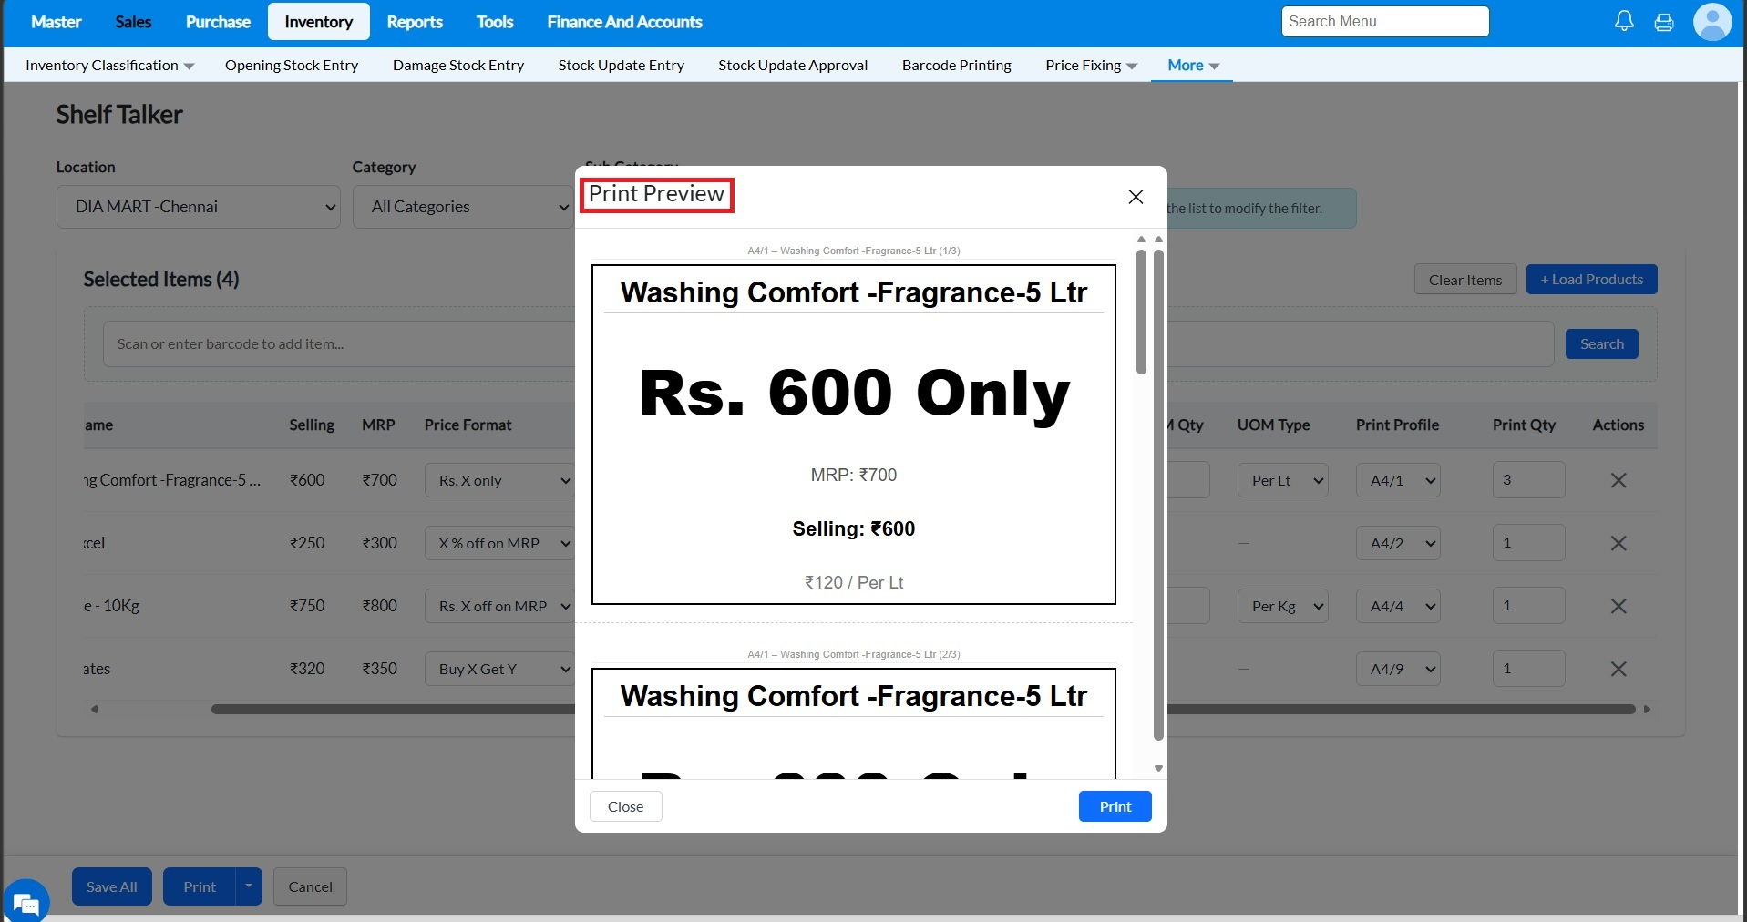
Task: Close the Print Preview dialog with X
Action: point(1136,197)
